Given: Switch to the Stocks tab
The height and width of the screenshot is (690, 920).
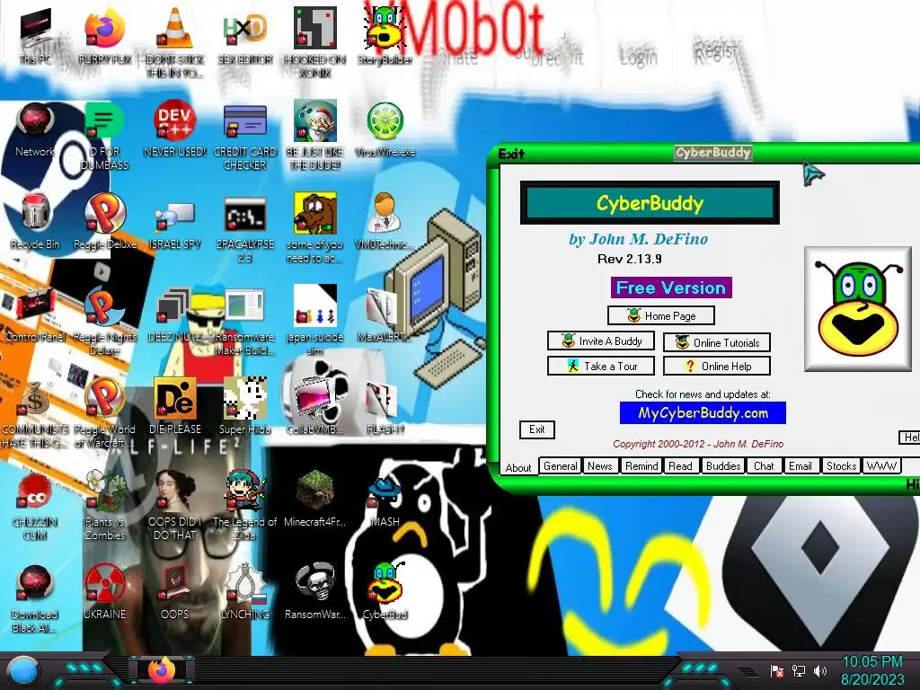Looking at the screenshot, I should coord(841,466).
